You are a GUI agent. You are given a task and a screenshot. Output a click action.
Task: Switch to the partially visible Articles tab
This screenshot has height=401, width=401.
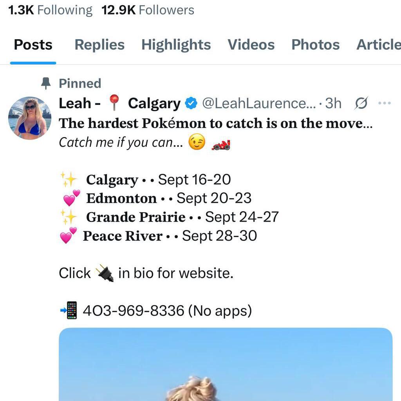378,45
